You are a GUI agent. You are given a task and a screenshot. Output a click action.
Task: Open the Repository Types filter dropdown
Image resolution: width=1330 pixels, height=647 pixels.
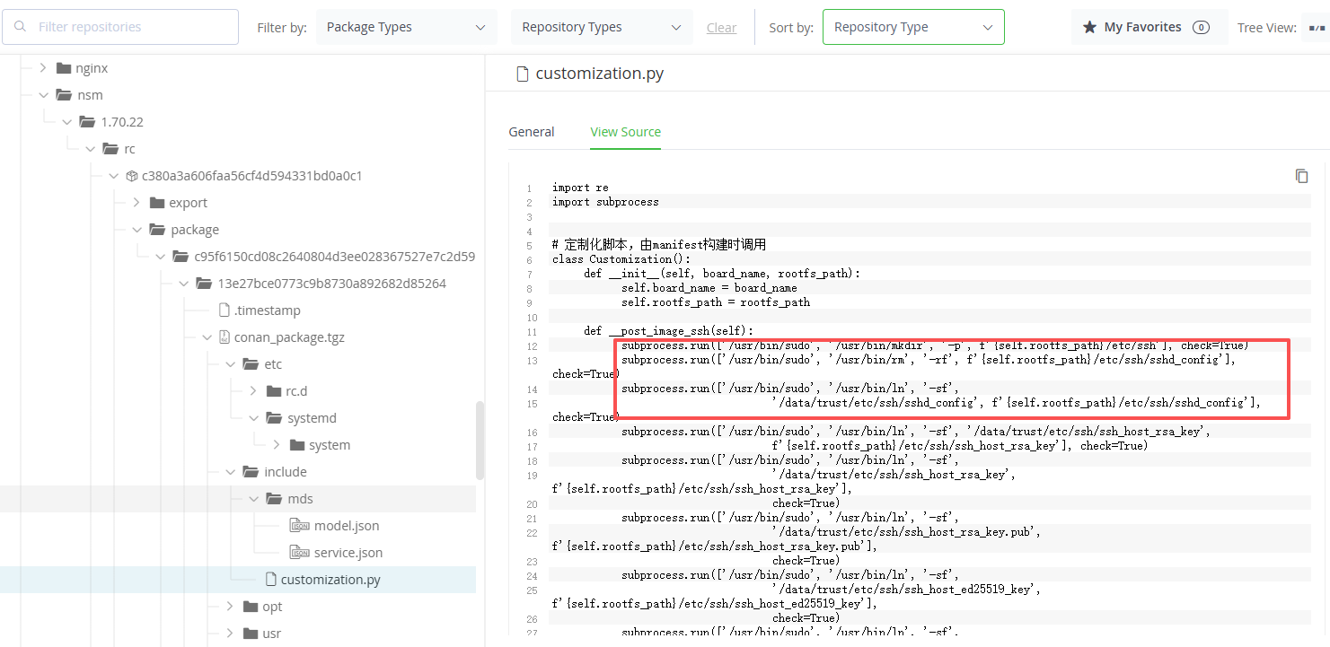point(601,27)
